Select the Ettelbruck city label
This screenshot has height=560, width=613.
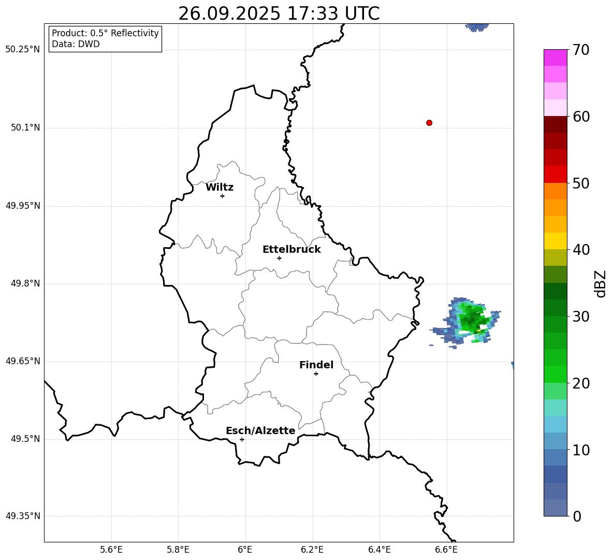[291, 250]
